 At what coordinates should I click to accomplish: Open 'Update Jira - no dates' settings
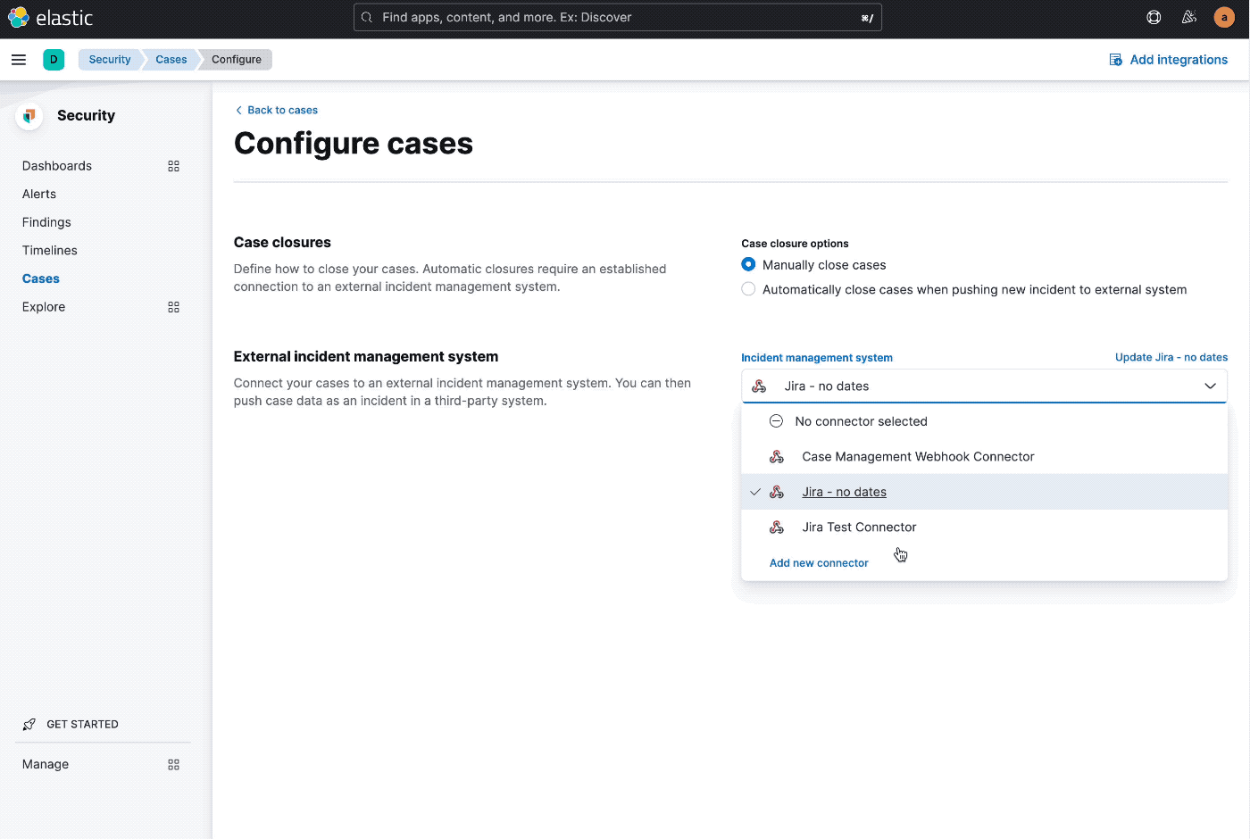point(1171,357)
